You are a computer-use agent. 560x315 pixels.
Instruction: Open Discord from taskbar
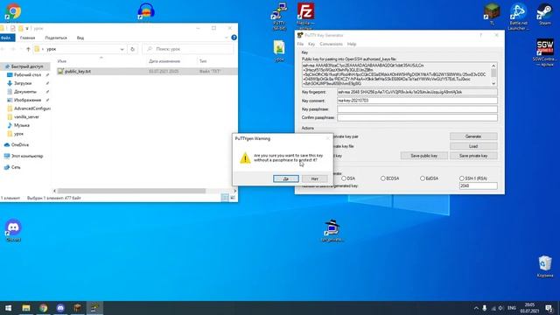click(60, 308)
